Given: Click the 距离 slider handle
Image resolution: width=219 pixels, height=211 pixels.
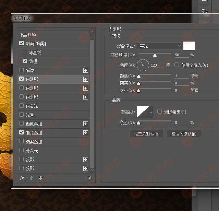Looking at the screenshot, I should tap(139, 77).
